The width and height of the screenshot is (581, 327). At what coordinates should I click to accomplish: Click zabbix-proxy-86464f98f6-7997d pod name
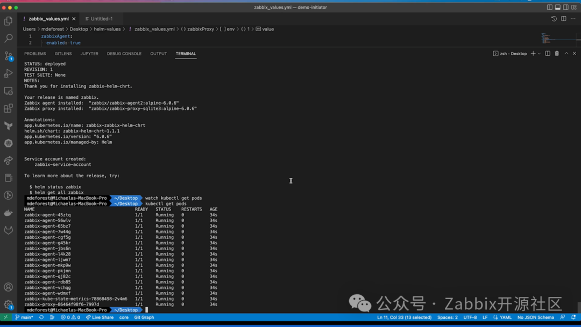point(61,304)
